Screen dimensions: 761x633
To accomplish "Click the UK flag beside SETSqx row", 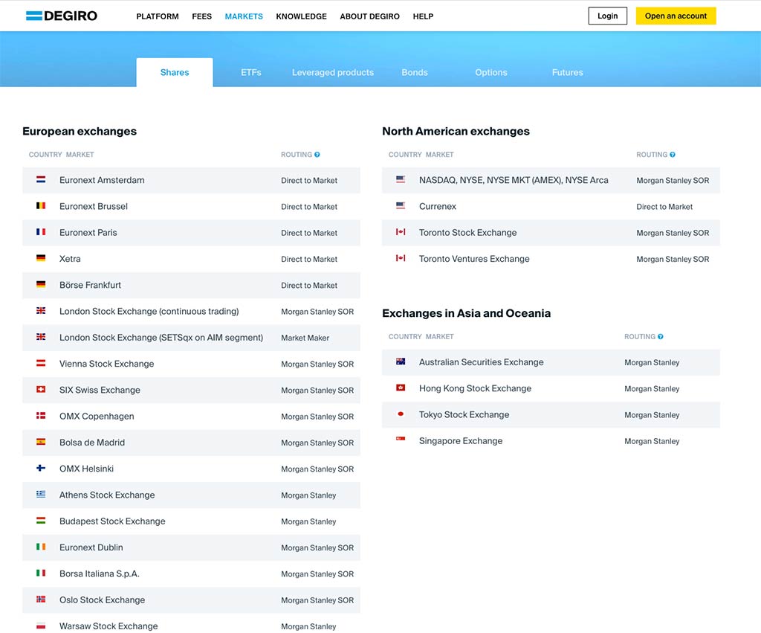I will [x=41, y=337].
